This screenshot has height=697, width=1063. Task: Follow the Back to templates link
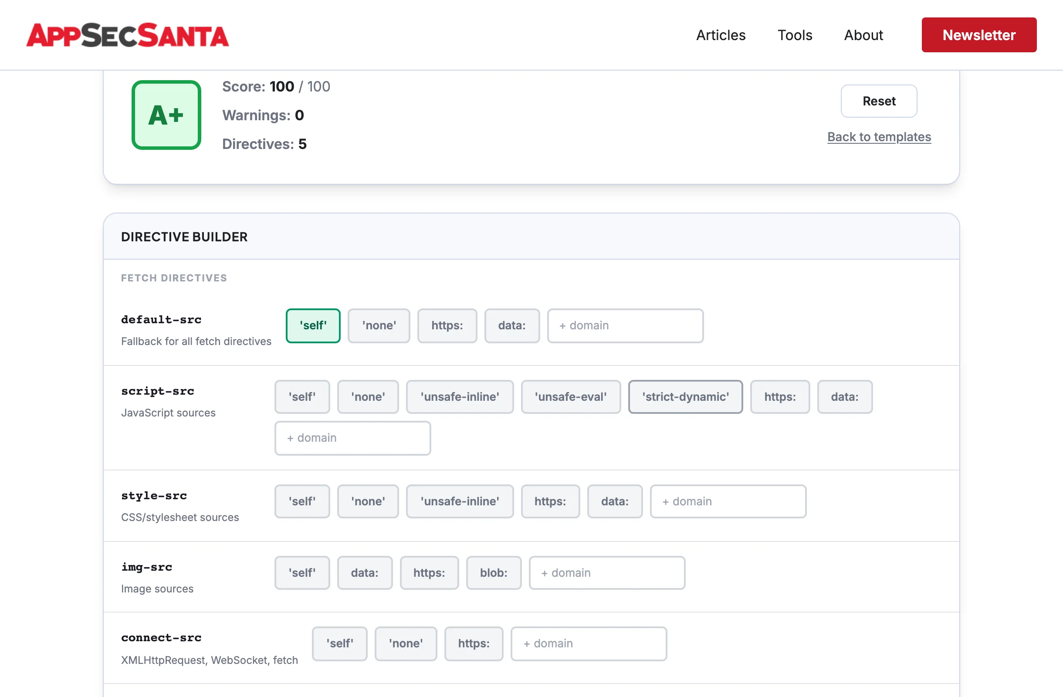[x=879, y=137]
